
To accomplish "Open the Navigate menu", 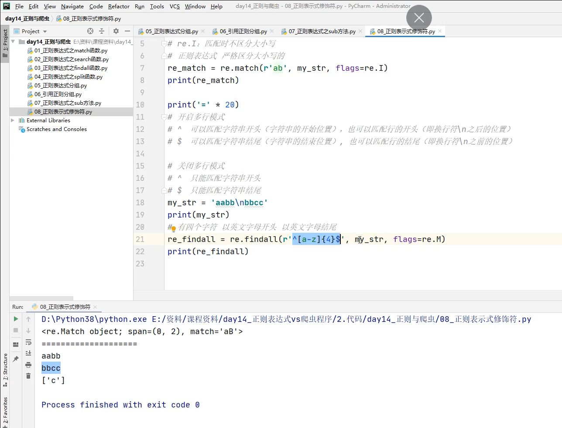I will point(72,6).
